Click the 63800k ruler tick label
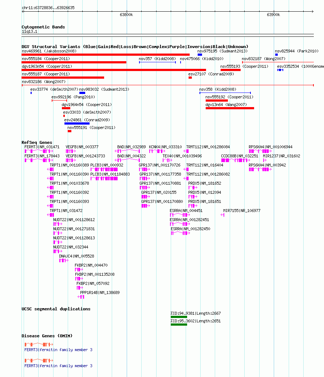This screenshot has height=377, width=324. pyautogui.click(x=126, y=15)
